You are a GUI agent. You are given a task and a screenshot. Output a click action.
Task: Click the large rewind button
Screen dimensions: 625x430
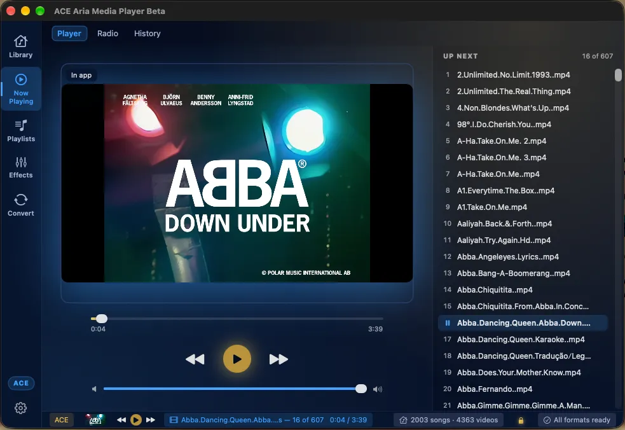click(x=195, y=359)
